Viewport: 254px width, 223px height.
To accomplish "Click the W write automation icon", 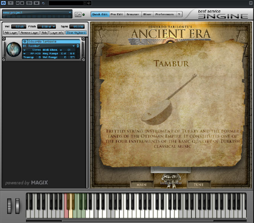I will click(x=22, y=3).
